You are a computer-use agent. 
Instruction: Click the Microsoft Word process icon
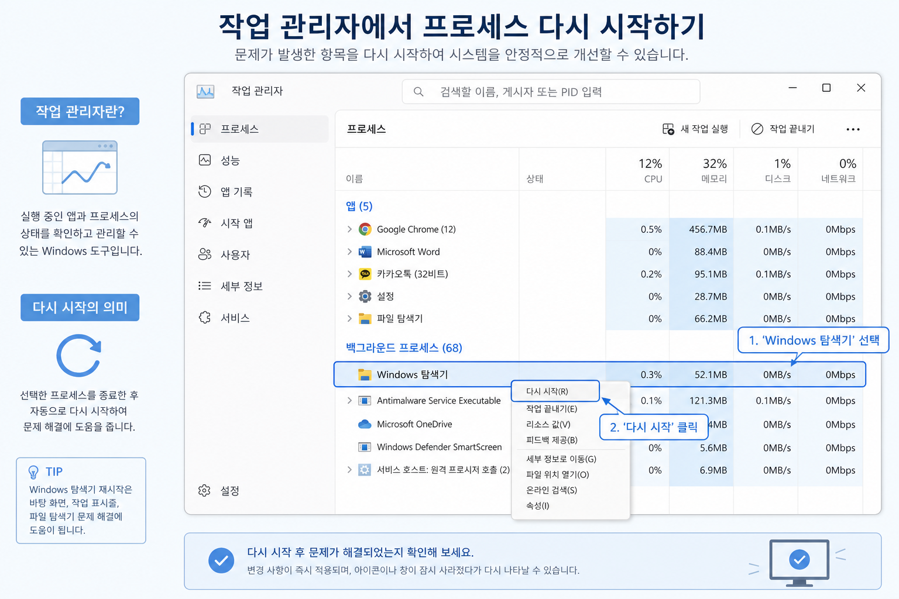tap(365, 252)
